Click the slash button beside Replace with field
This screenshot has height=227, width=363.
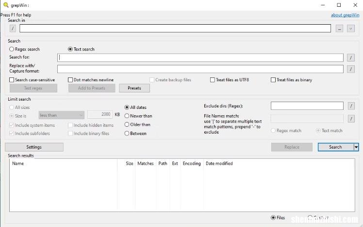(351, 69)
